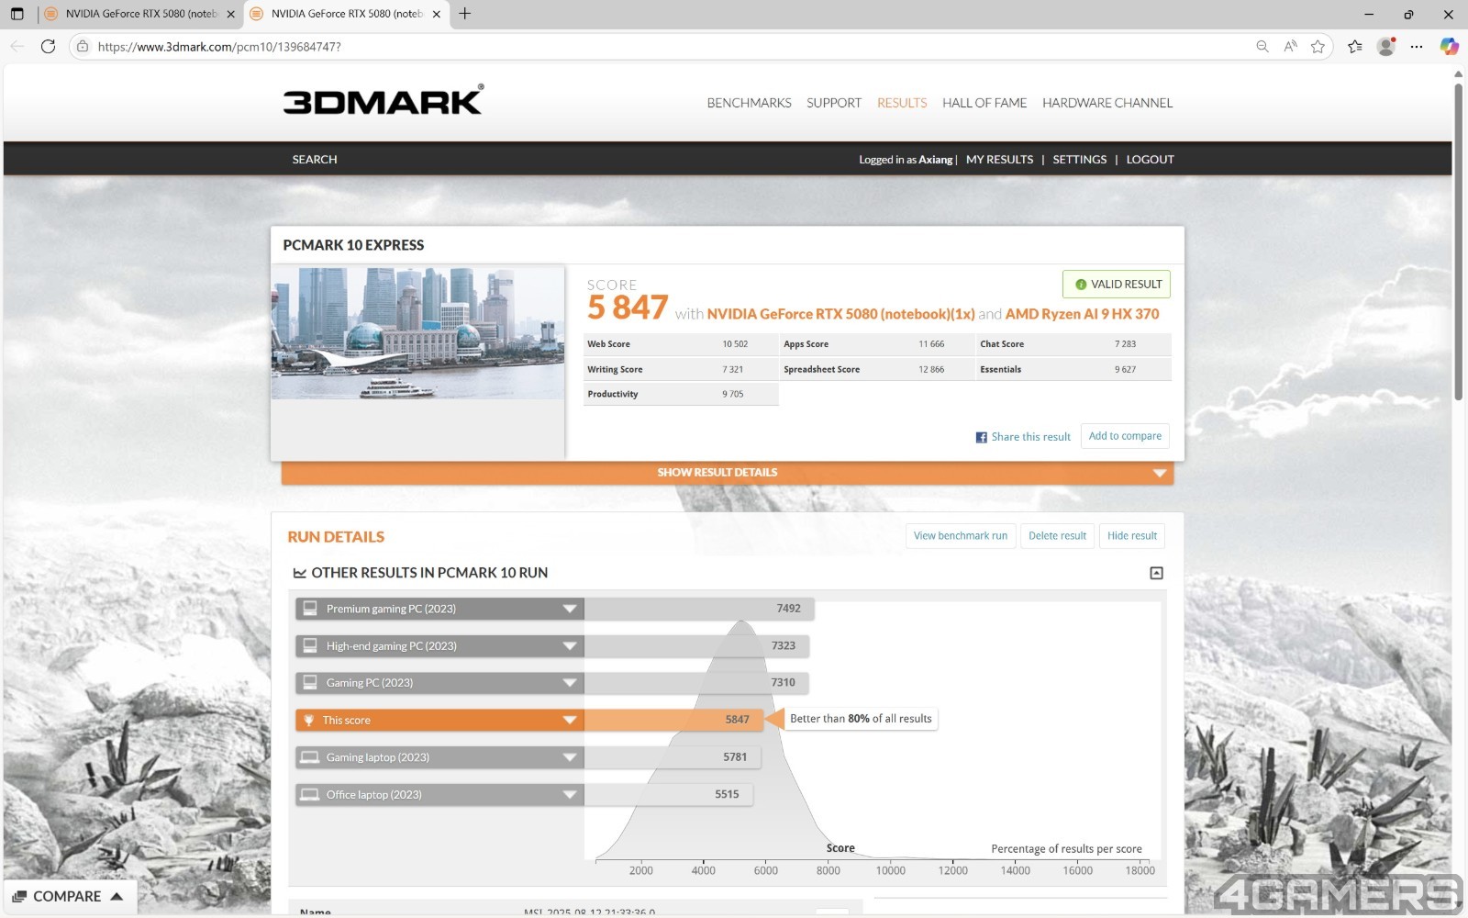Image resolution: width=1468 pixels, height=918 pixels.
Task: Open account Settings link
Action: tap(1079, 160)
